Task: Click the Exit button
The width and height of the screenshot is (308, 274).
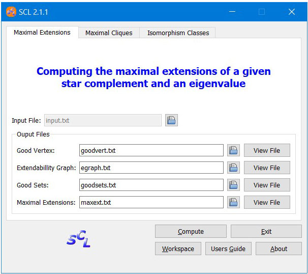Action: (266, 232)
